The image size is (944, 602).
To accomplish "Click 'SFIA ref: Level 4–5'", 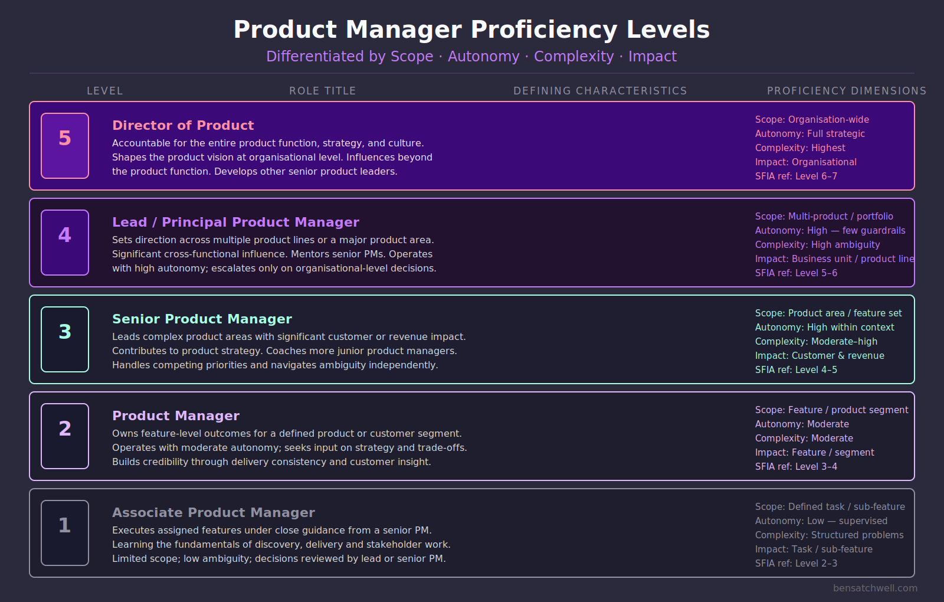I will 796,370.
